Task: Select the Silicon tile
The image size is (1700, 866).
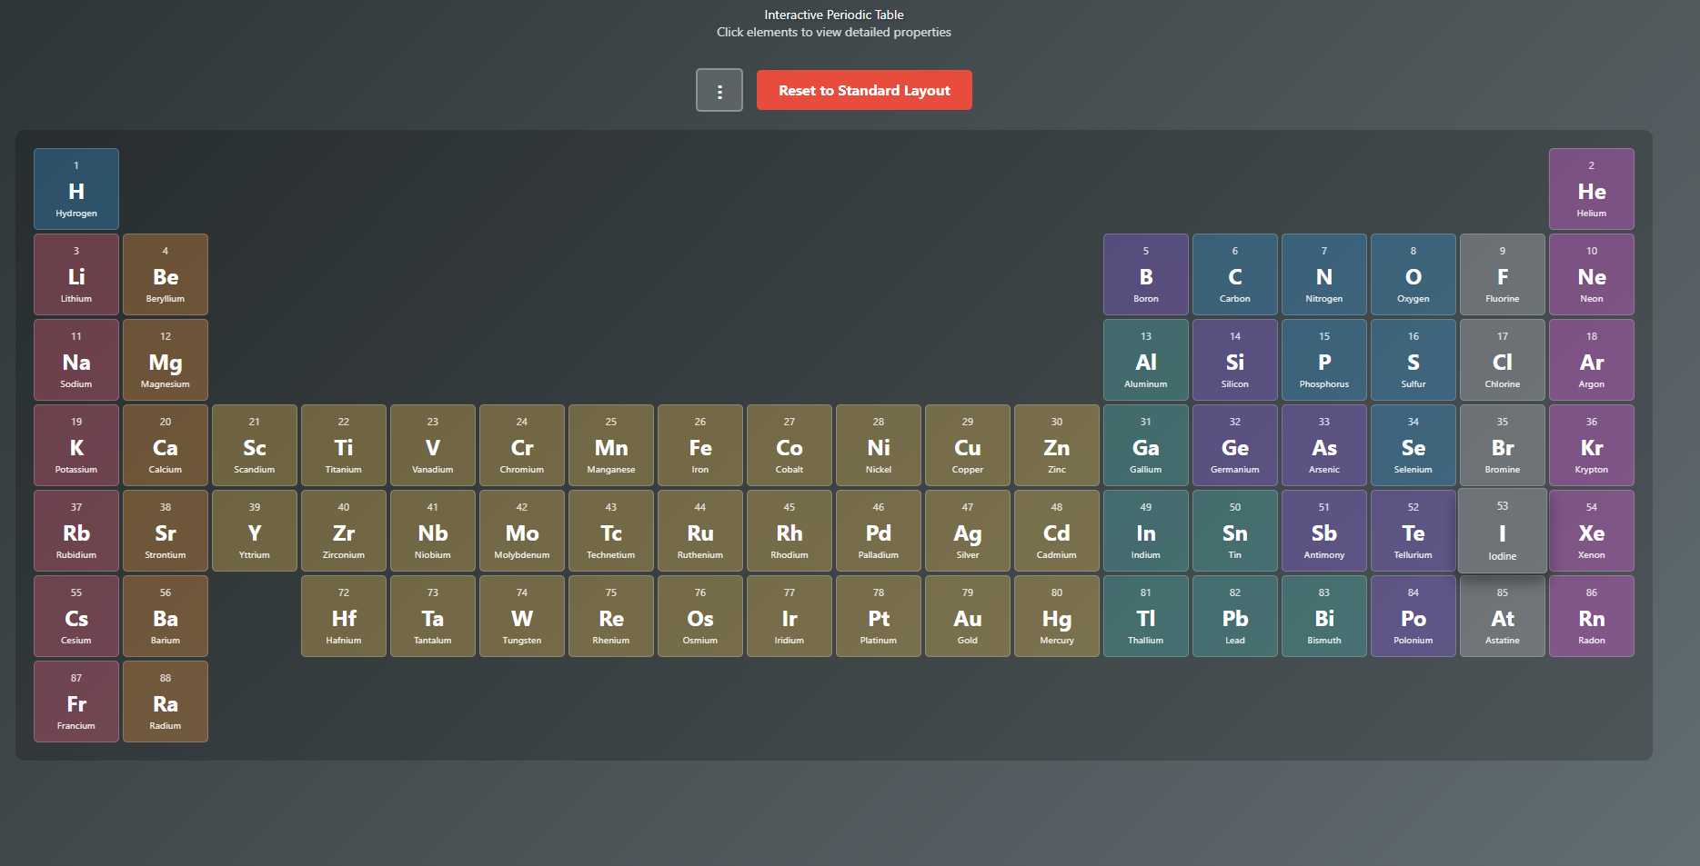Action: coord(1235,360)
